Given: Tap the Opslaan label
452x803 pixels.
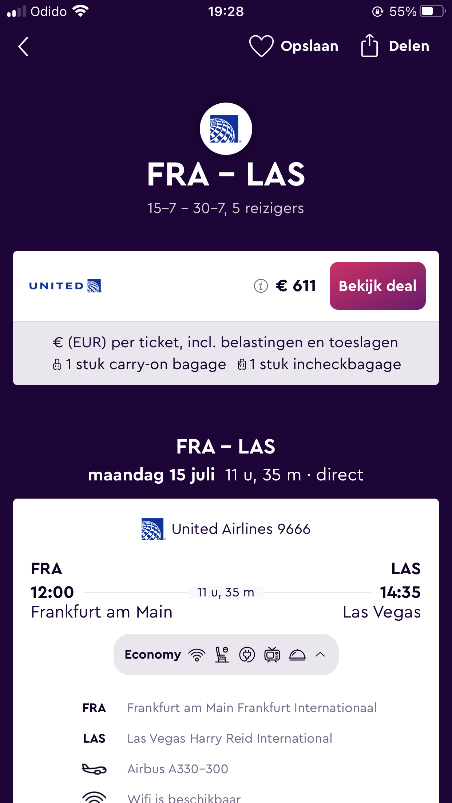Looking at the screenshot, I should [309, 46].
